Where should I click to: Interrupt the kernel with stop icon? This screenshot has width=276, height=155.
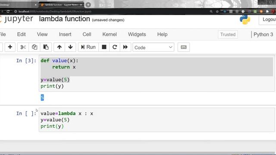point(104,47)
